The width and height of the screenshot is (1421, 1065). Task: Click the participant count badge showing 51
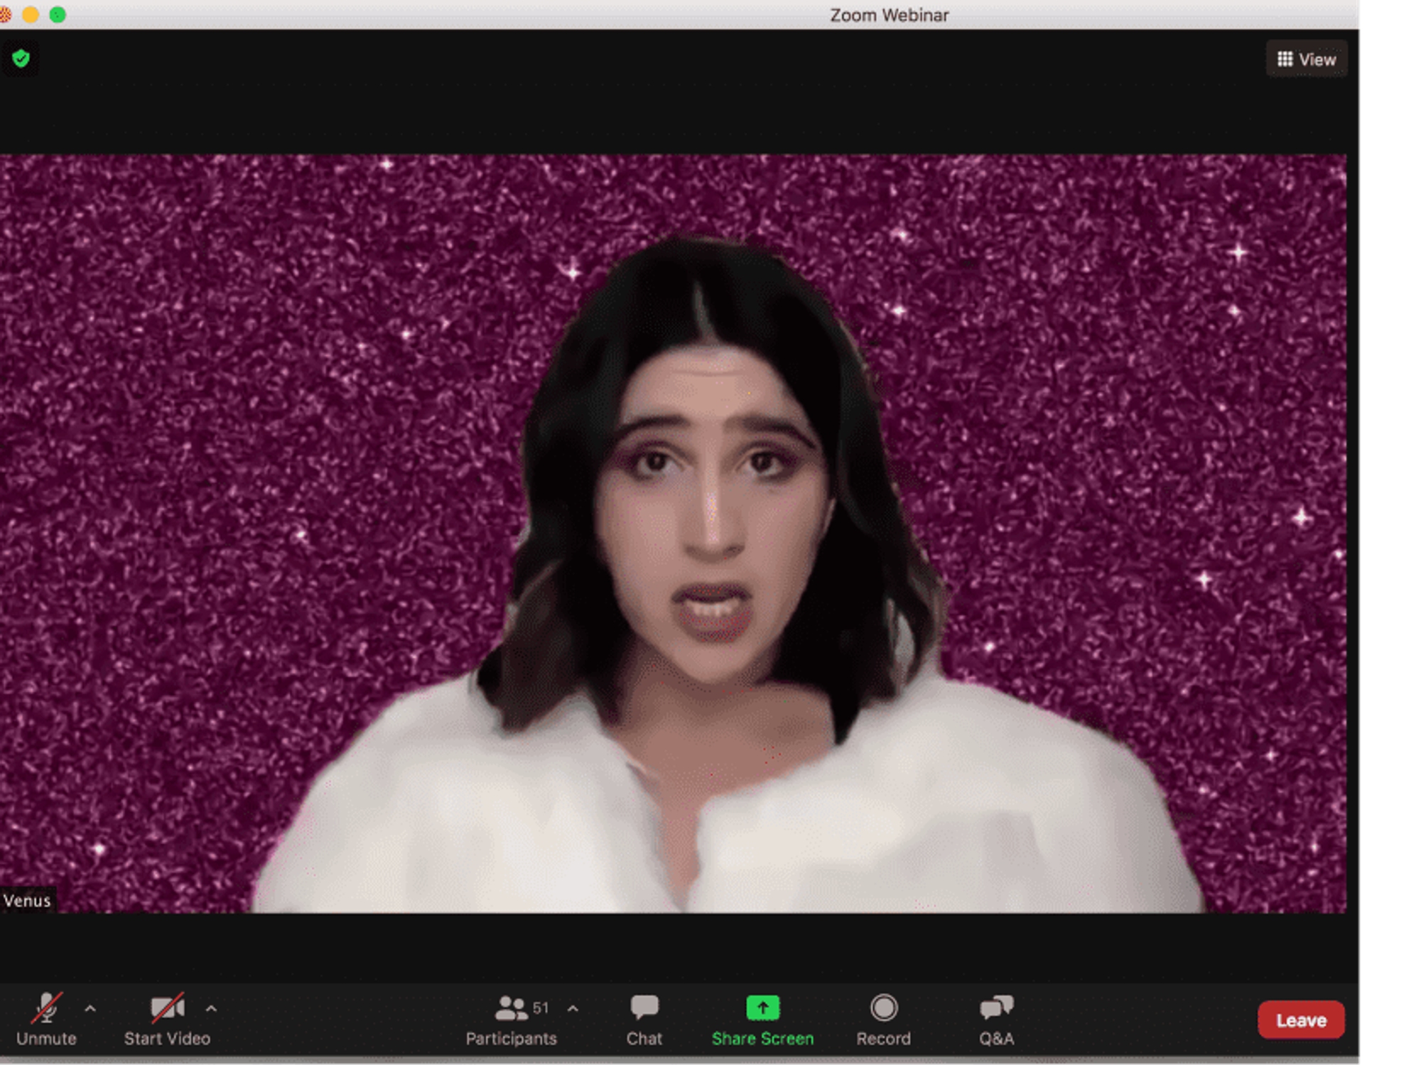tap(541, 1007)
